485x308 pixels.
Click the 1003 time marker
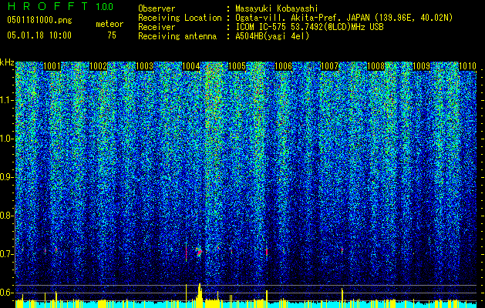tap(144, 66)
